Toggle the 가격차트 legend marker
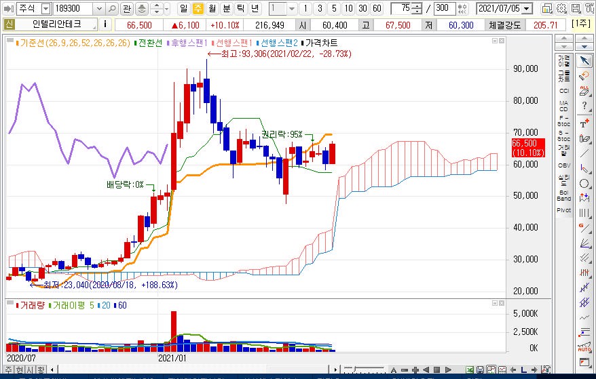Screen dimensions: 596x379 [x=303, y=43]
